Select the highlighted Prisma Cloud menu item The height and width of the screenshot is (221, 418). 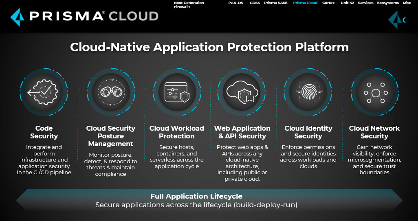(305, 3)
